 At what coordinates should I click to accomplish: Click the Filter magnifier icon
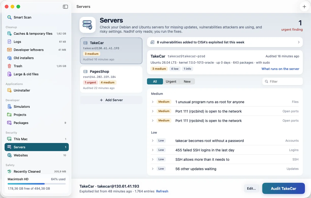click(267, 81)
